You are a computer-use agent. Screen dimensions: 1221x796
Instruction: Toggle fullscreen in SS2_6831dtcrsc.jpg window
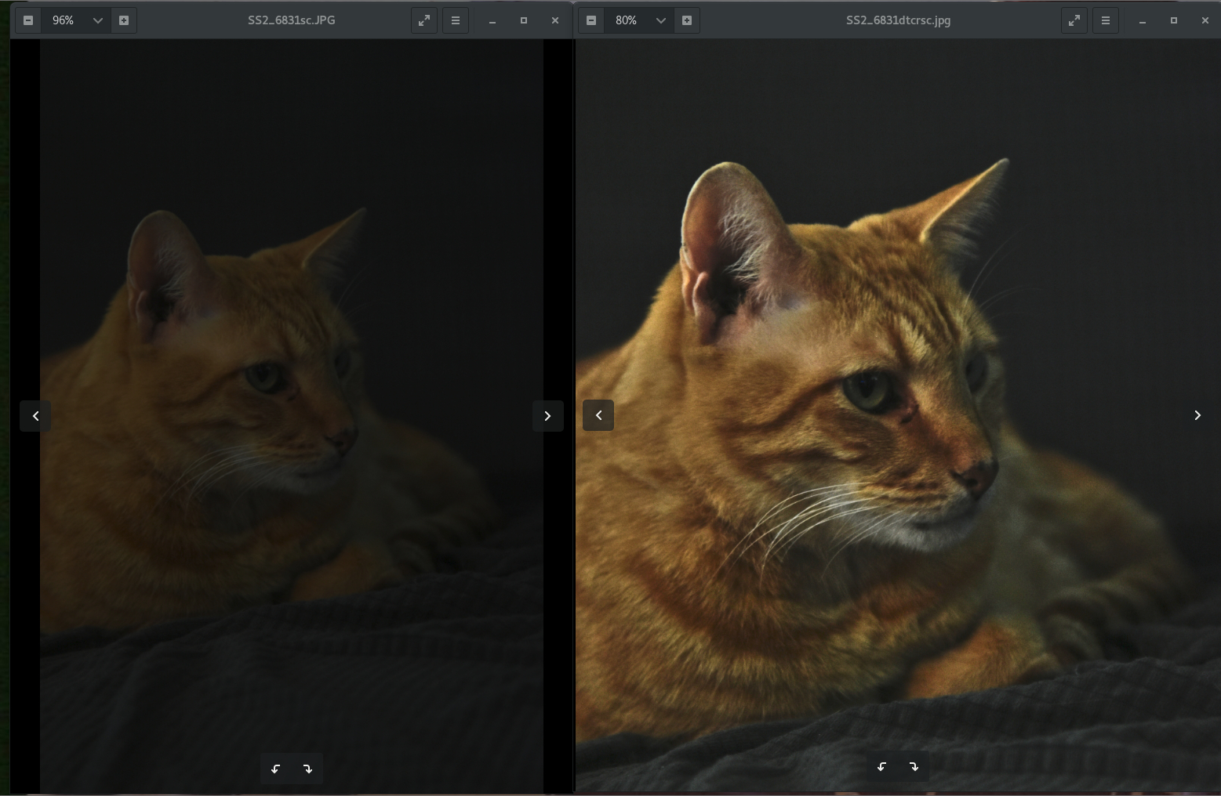(1074, 20)
